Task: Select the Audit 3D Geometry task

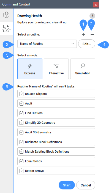Action: (56, 132)
